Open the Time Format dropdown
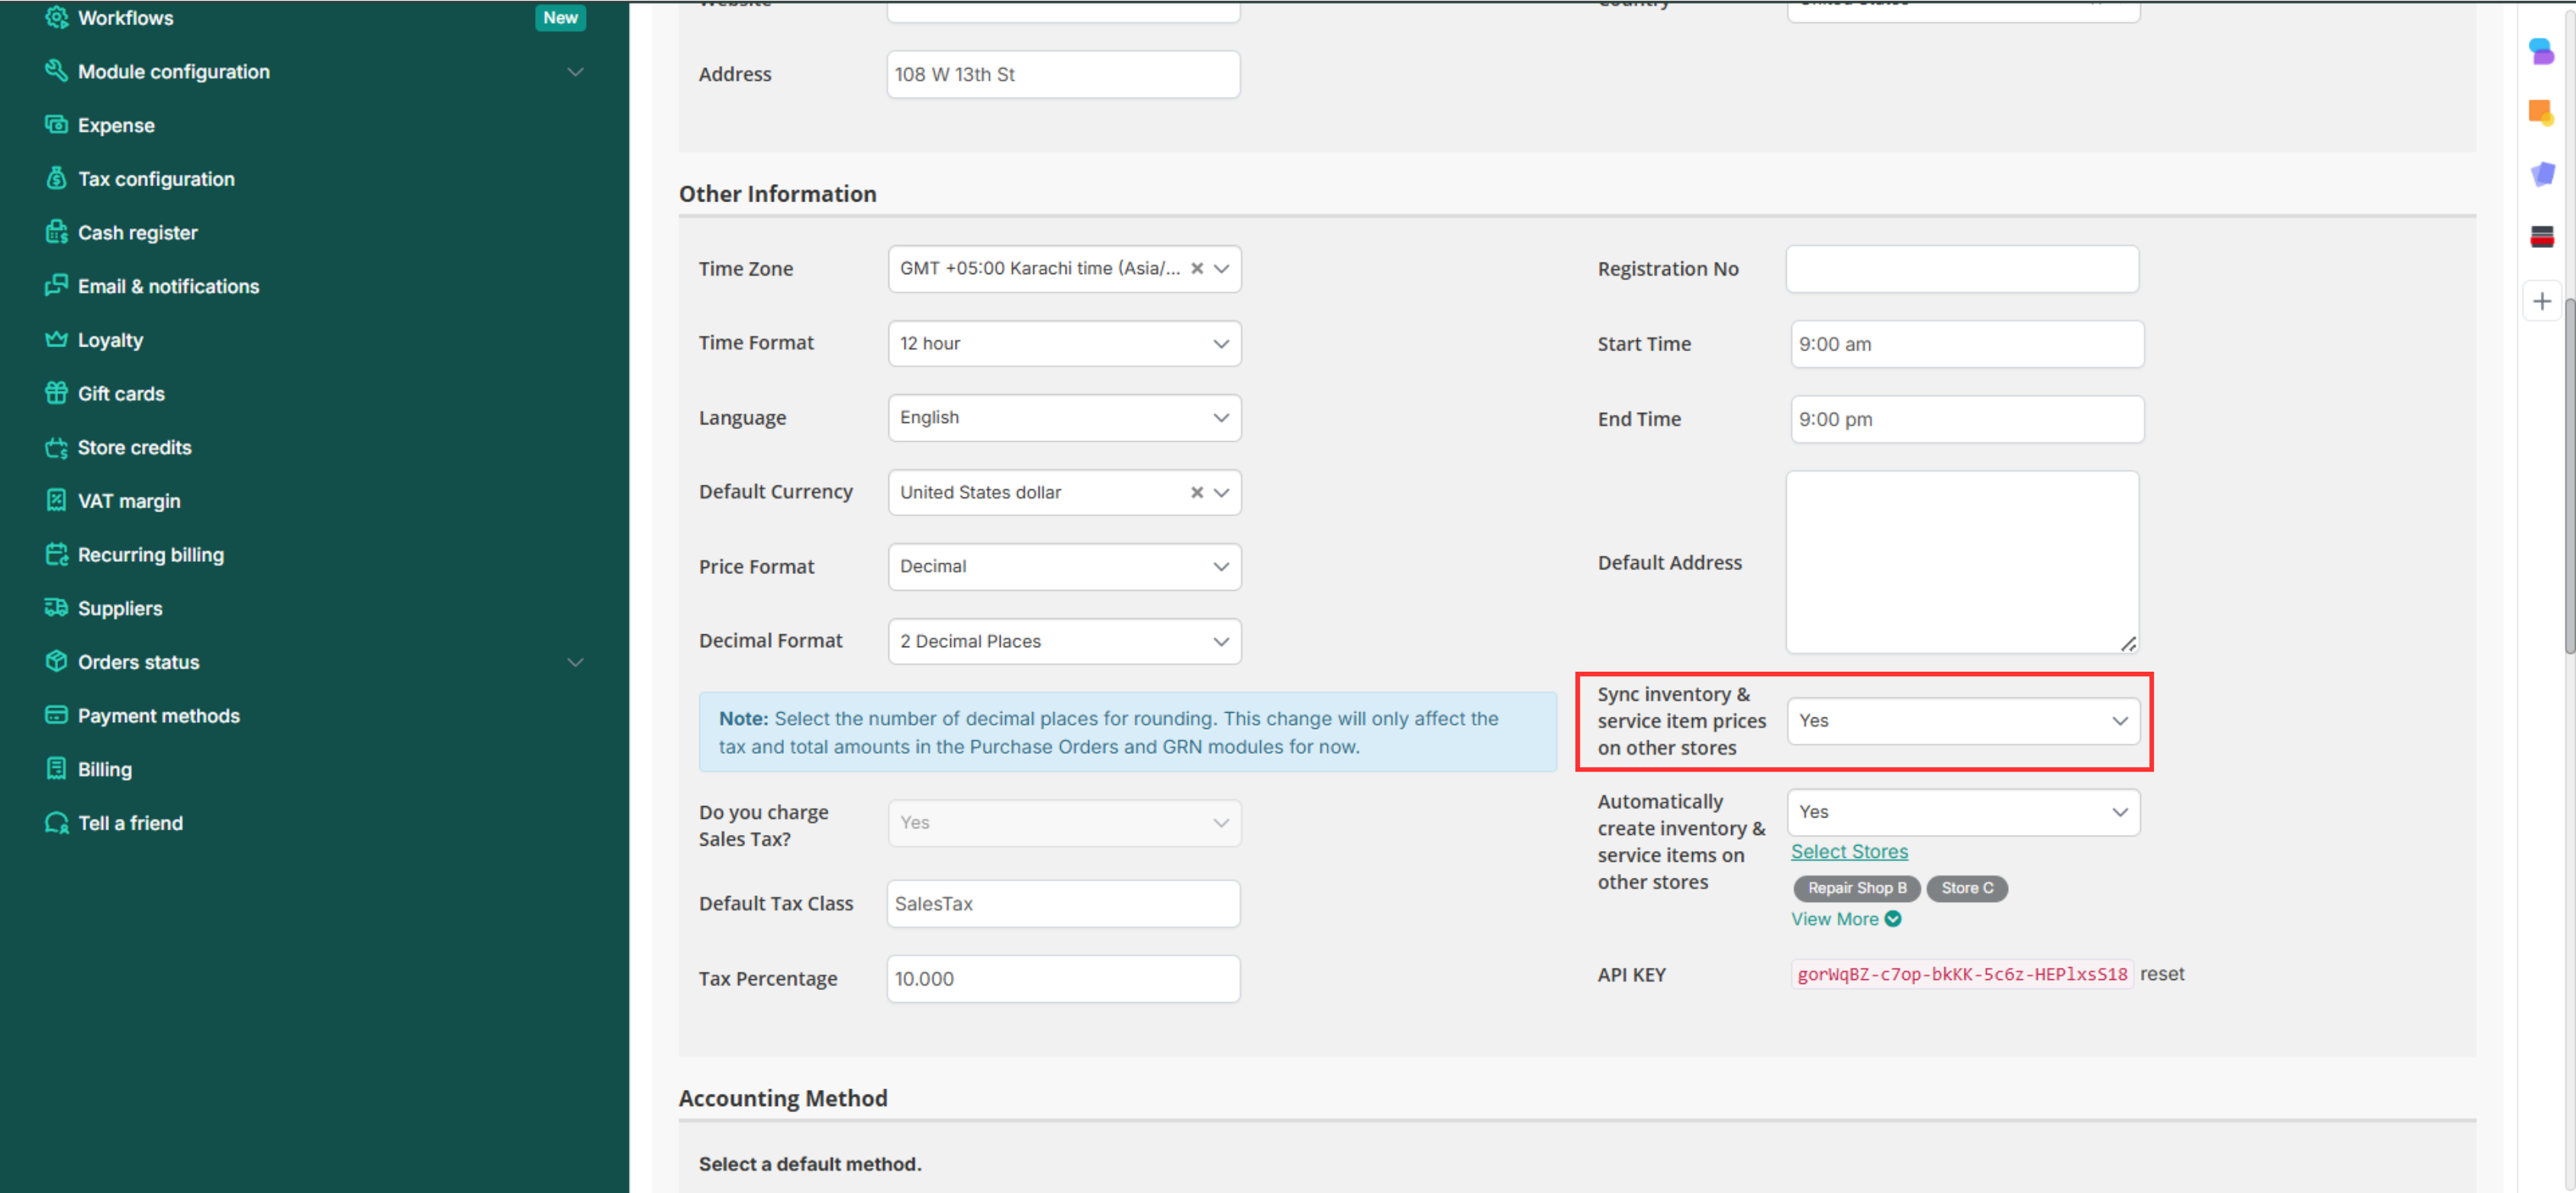This screenshot has width=2576, height=1193. [1064, 343]
